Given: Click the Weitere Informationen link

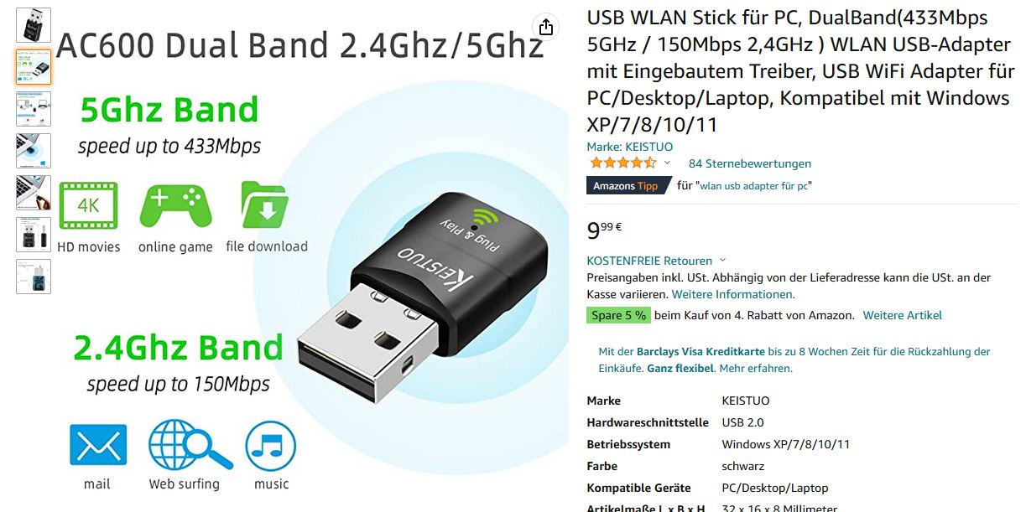Looking at the screenshot, I should coord(733,294).
